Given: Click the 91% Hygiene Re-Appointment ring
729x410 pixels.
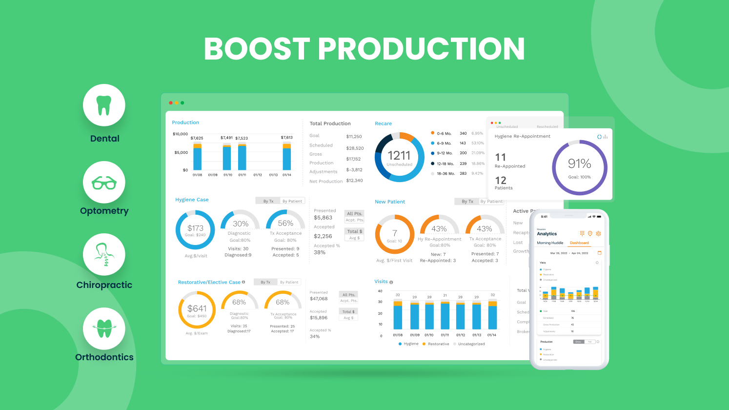Looking at the screenshot, I should (x=580, y=167).
